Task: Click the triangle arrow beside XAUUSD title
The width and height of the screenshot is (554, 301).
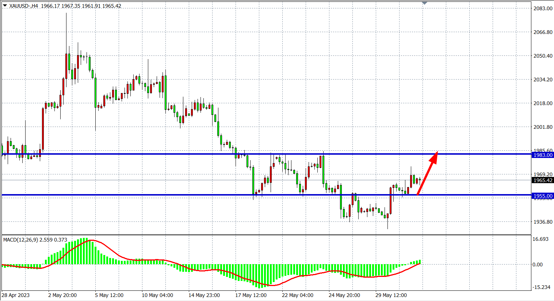Action: click(5, 5)
